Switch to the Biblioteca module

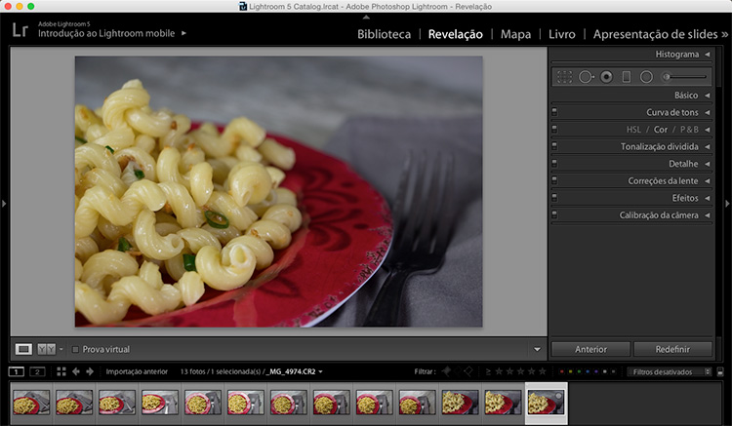[384, 34]
